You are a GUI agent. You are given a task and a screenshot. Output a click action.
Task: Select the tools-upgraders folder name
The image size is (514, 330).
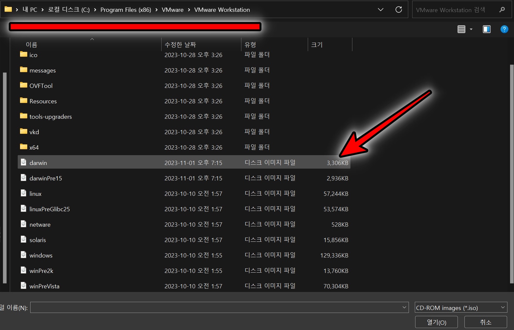pyautogui.click(x=51, y=116)
